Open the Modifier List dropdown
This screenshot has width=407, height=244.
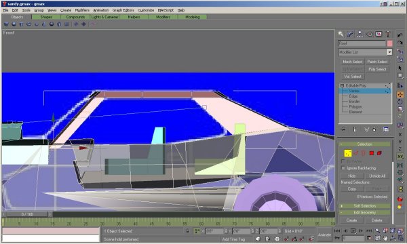[389, 52]
